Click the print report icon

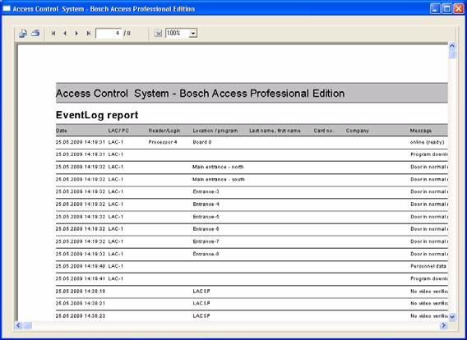click(x=35, y=33)
